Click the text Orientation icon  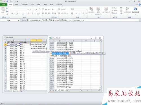click(53, 9)
